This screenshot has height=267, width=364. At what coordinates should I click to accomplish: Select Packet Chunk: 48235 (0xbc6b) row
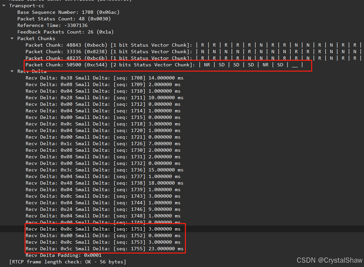[193, 58]
